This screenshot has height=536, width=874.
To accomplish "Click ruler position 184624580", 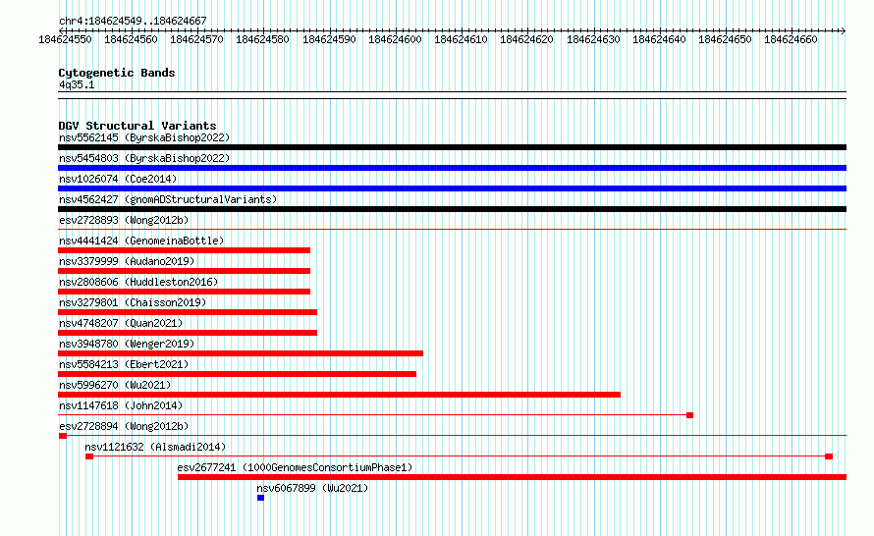I will [262, 39].
